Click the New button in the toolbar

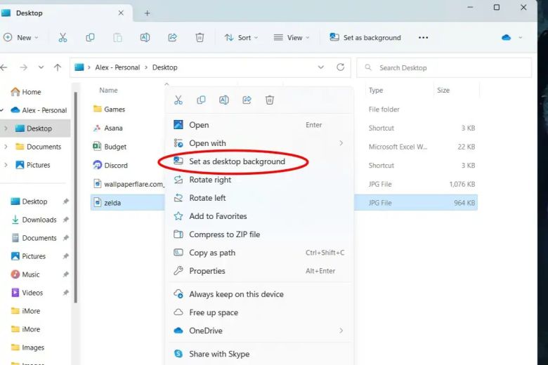(x=21, y=38)
